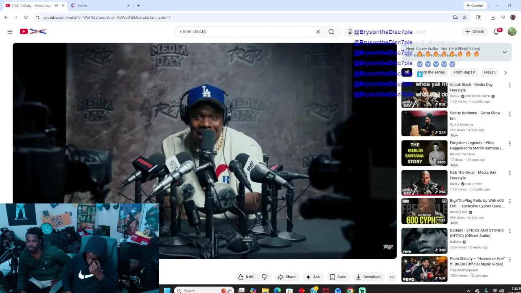Open a new browser tab
The height and width of the screenshot is (293, 521).
pos(138,5)
